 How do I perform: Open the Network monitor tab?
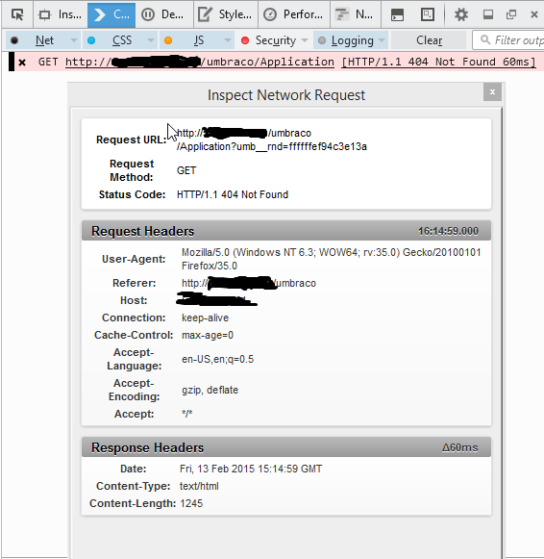click(356, 14)
